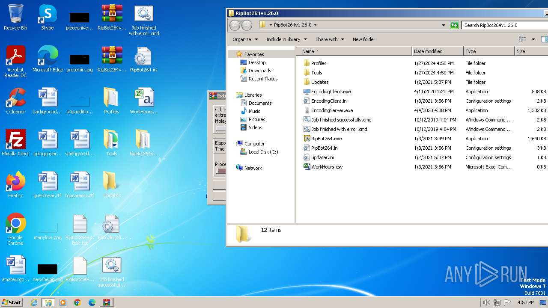Expand the address bar history dropdown
Image resolution: width=548 pixels, height=308 pixels.
click(x=444, y=25)
